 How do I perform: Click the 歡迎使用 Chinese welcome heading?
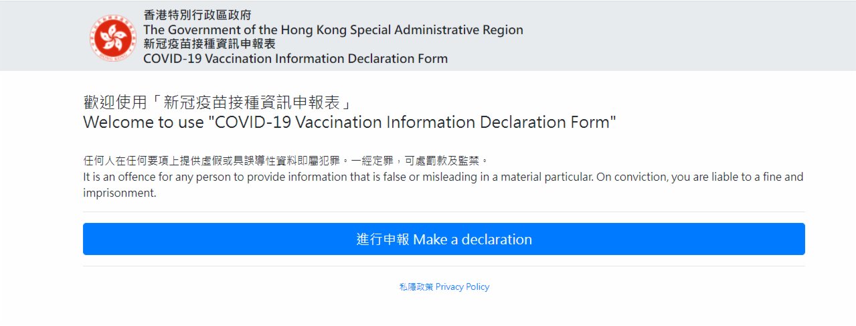(x=218, y=104)
